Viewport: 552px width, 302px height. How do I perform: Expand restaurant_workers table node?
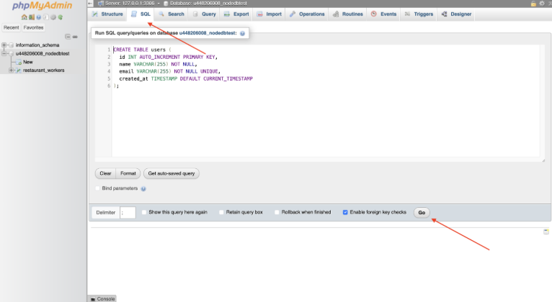pyautogui.click(x=12, y=70)
